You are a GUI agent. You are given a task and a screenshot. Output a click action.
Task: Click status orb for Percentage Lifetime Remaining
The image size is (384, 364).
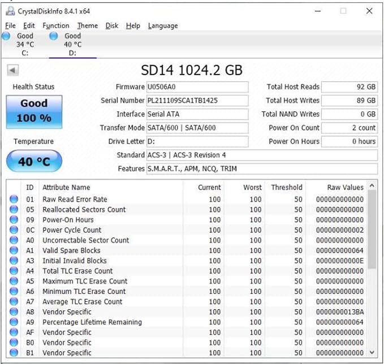click(x=14, y=322)
